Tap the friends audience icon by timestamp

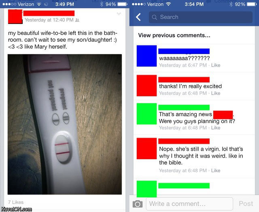tap(77, 20)
